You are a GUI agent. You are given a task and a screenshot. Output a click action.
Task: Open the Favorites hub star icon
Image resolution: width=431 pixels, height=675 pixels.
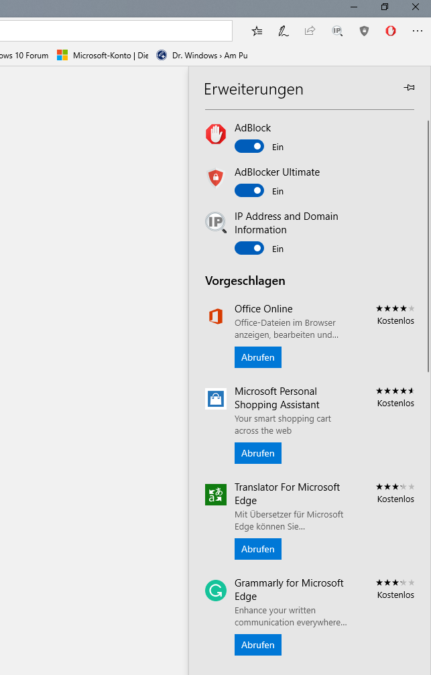(257, 31)
